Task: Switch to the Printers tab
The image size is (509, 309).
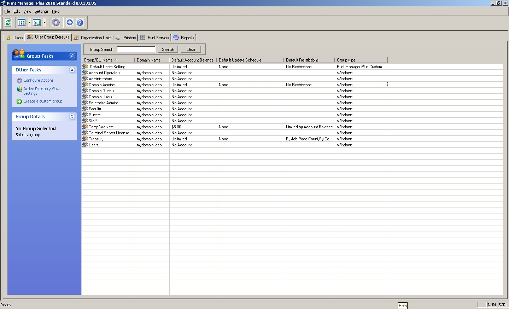Action: (125, 37)
